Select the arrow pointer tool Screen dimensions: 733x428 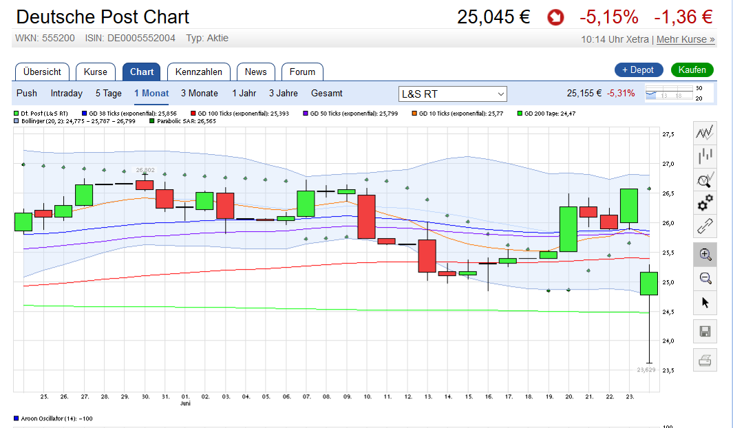(705, 303)
